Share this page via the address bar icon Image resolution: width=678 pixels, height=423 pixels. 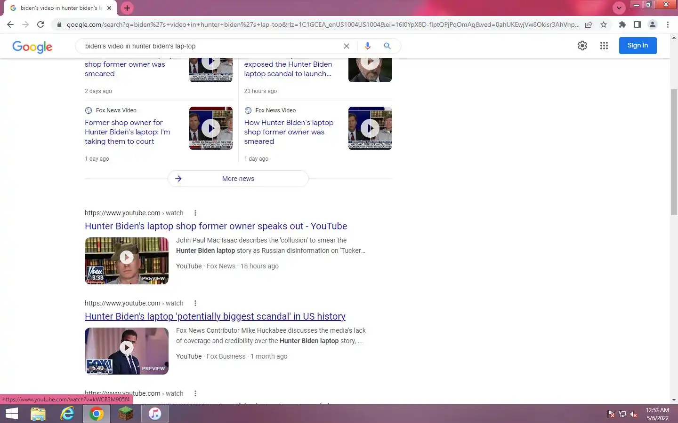click(589, 24)
